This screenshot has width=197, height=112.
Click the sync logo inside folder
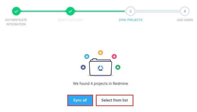pyautogui.click(x=101, y=68)
